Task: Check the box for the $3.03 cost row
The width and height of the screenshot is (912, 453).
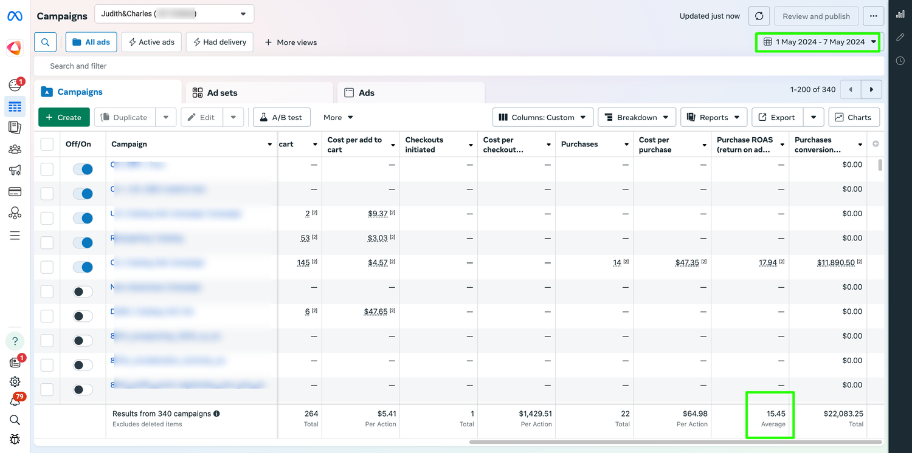Action: pyautogui.click(x=47, y=243)
